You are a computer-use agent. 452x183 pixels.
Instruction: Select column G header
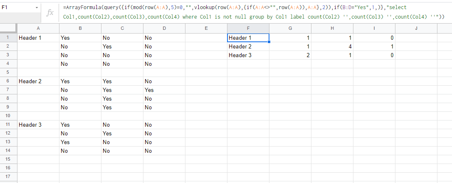click(x=290, y=28)
